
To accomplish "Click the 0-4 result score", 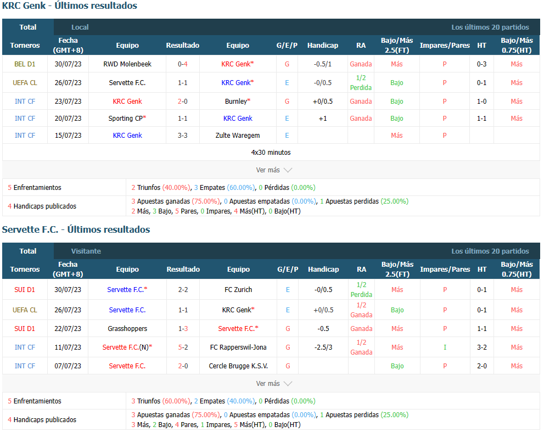I will [183, 64].
